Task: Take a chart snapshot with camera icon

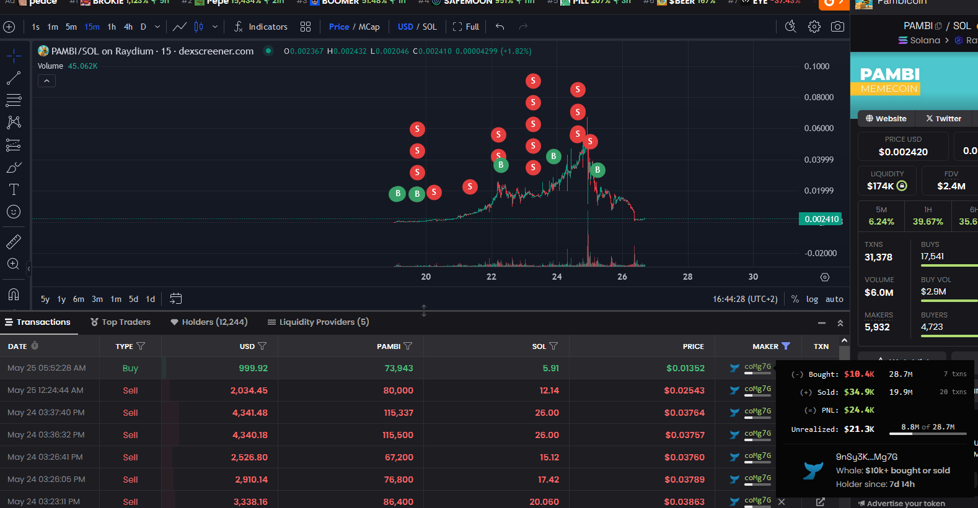Action: coord(837,27)
